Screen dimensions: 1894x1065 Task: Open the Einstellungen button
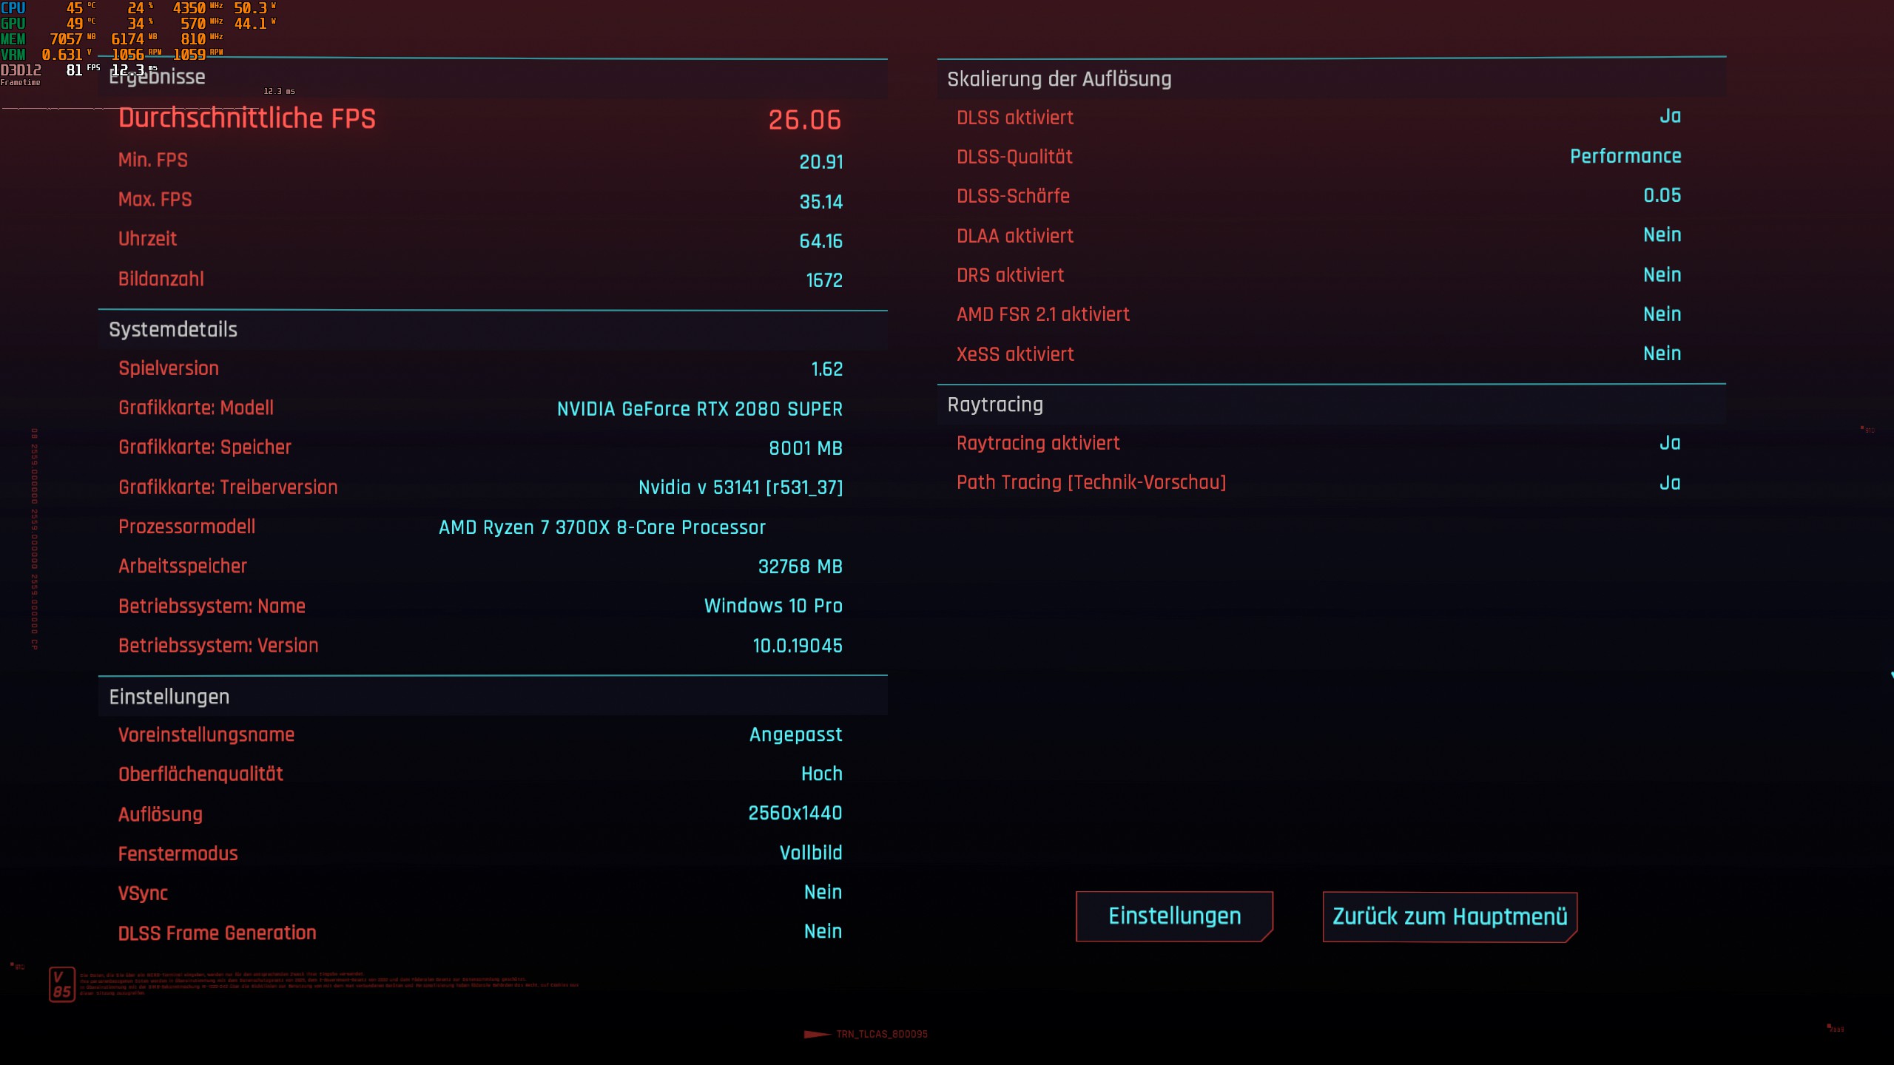click(1174, 916)
